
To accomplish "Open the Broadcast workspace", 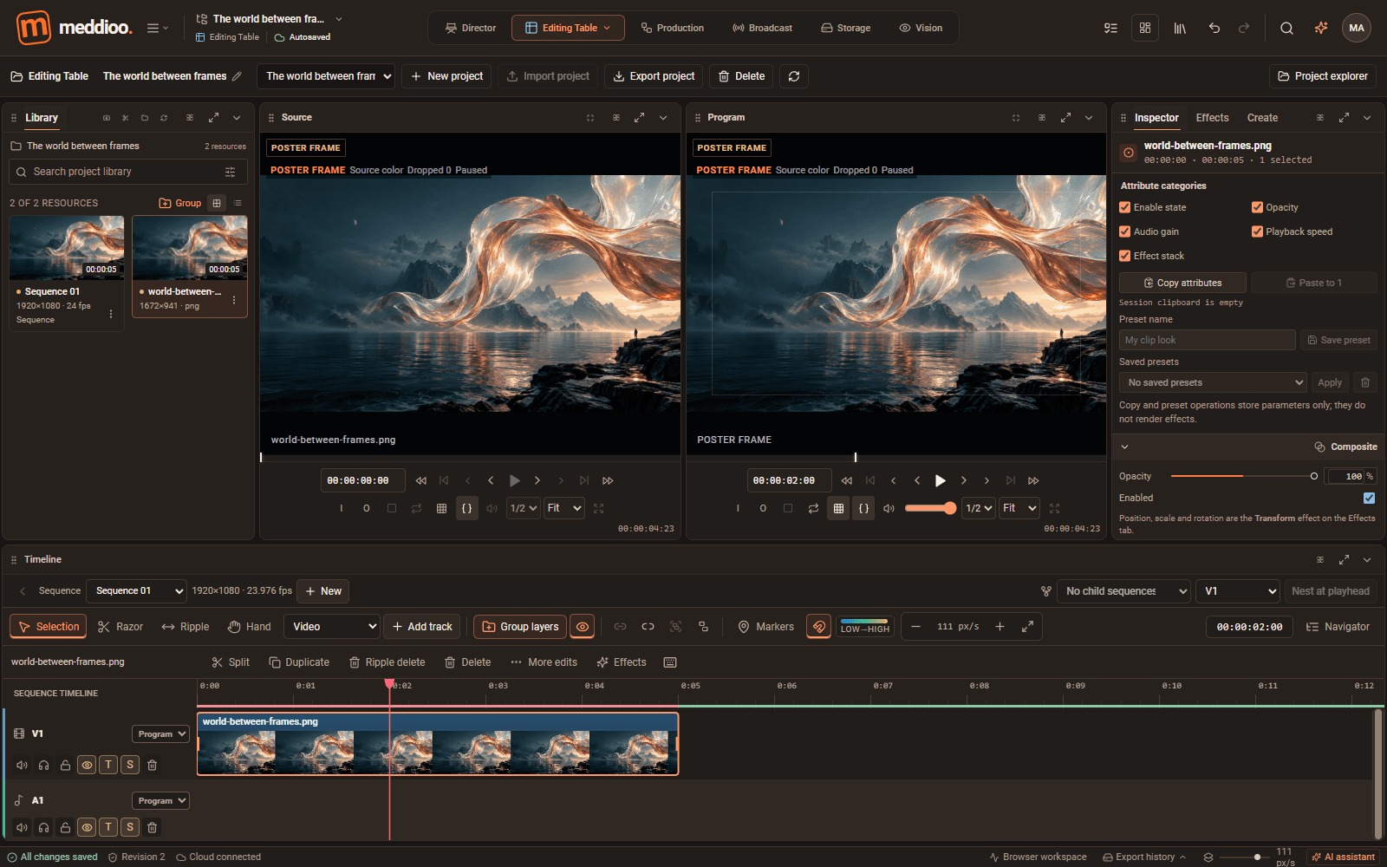I will pos(762,28).
